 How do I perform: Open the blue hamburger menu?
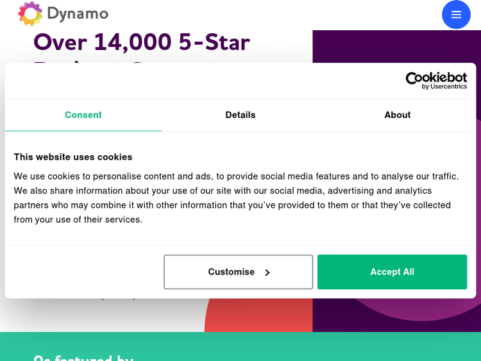pyautogui.click(x=456, y=15)
